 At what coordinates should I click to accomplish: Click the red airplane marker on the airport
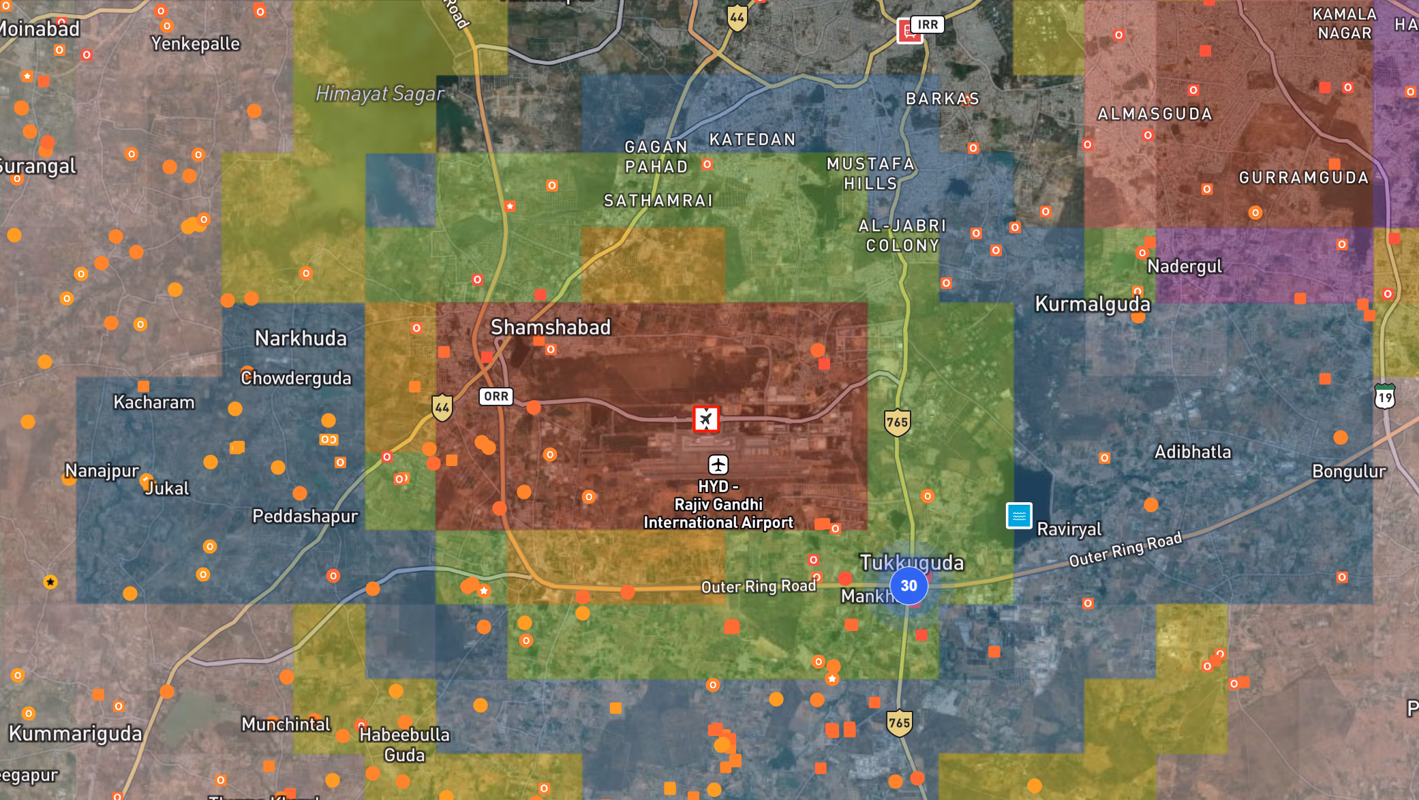(705, 418)
